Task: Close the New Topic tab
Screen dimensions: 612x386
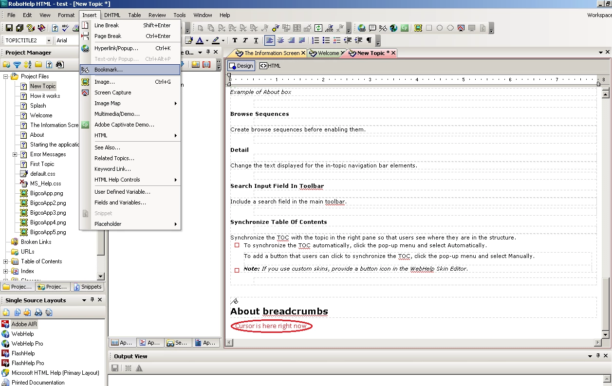Action: click(x=393, y=53)
